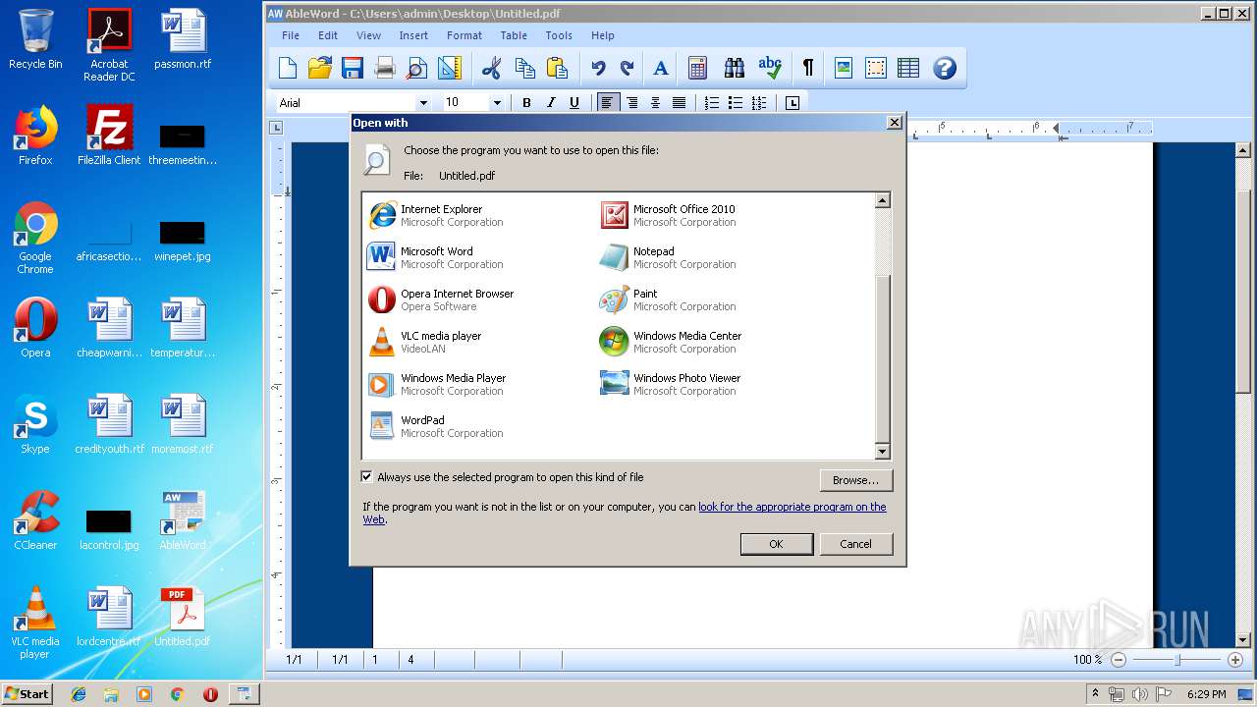Close the Open with dialog
The width and height of the screenshot is (1257, 707).
pyautogui.click(x=894, y=123)
